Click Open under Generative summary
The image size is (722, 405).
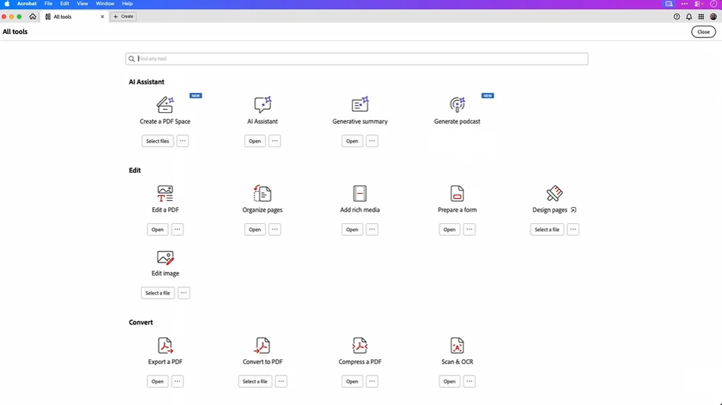click(352, 141)
